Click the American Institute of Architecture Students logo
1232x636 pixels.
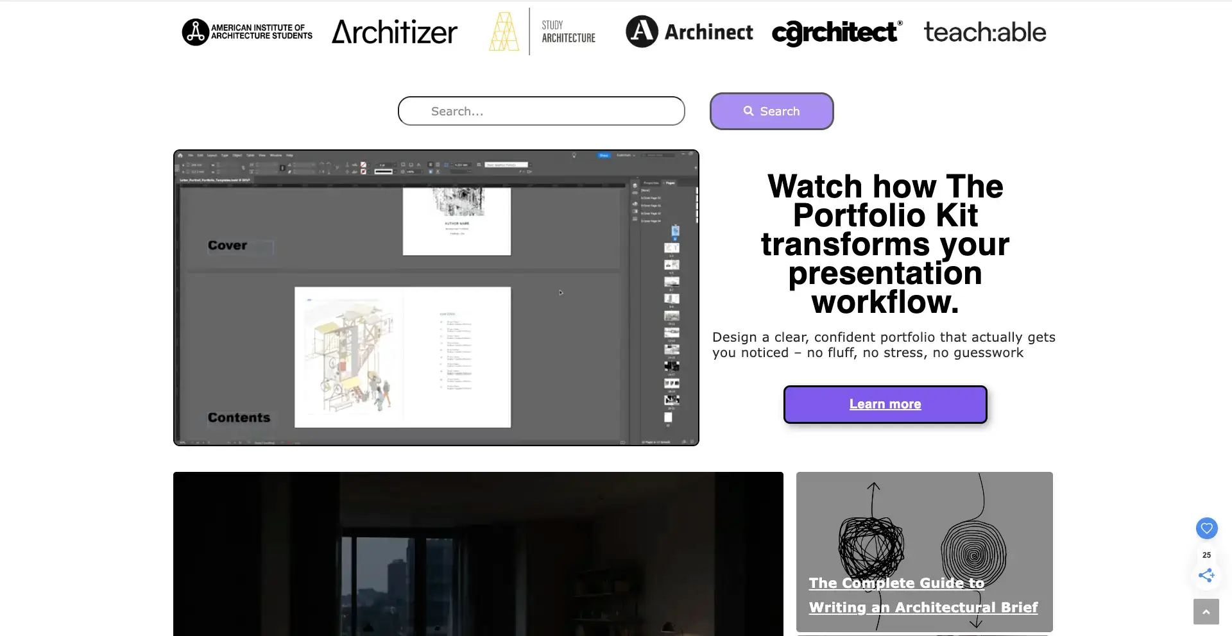pyautogui.click(x=247, y=31)
